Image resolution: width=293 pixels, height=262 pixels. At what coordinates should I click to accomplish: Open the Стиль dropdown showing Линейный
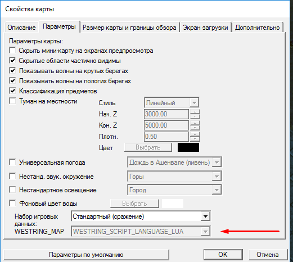pos(172,103)
